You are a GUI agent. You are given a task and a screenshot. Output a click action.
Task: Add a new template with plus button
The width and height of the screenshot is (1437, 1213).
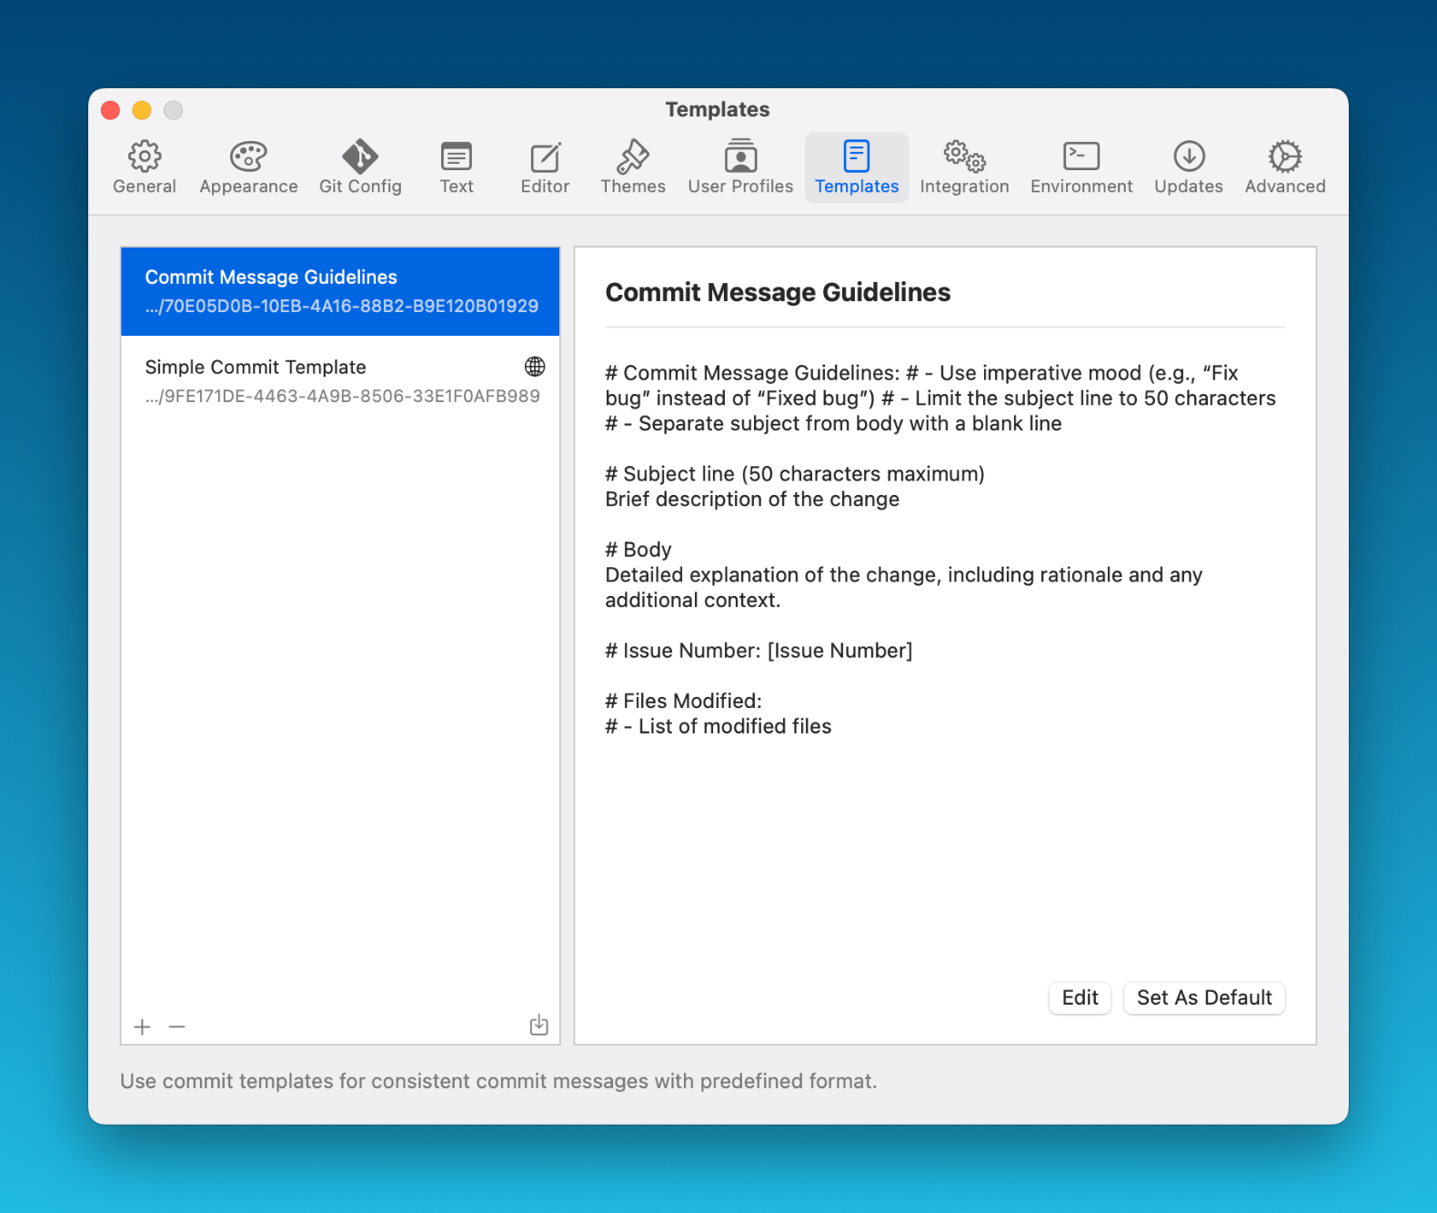pos(142,1026)
